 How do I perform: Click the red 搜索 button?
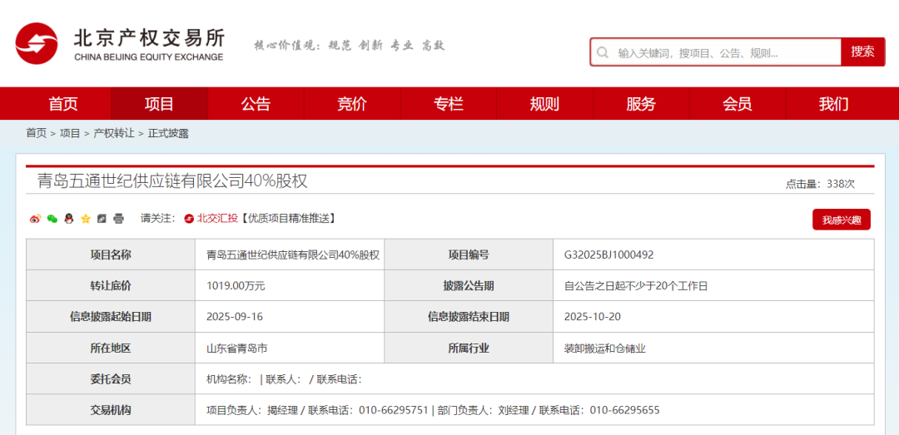coord(863,52)
